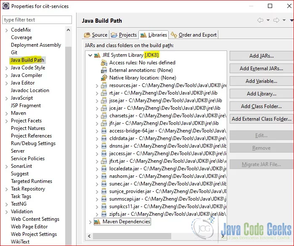The image size is (294, 246).
Task: Click the jar icon beside jce.jar
Action: [x=104, y=108]
